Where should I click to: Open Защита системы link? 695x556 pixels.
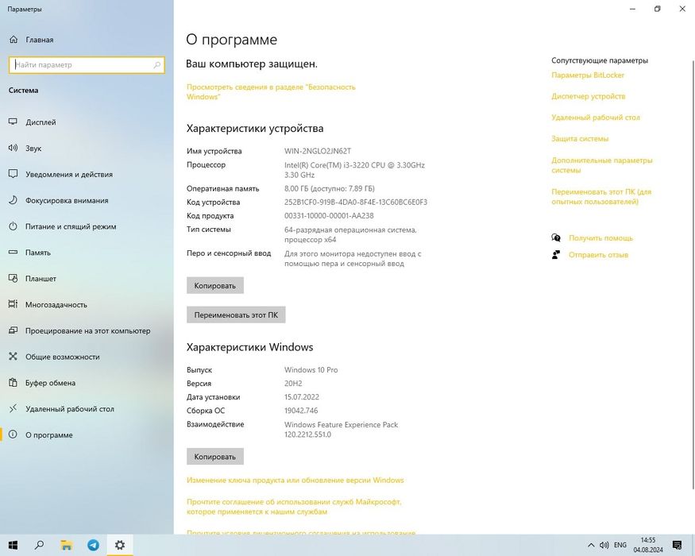pyautogui.click(x=580, y=139)
